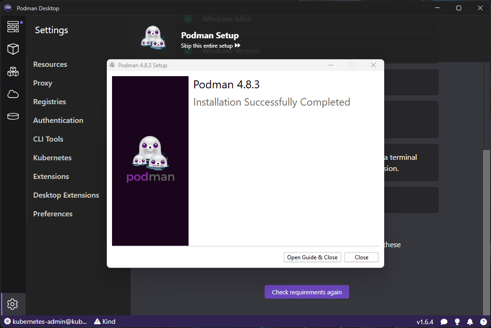Click Check requirements again button
Screen dimensions: 491x328
coord(307,292)
